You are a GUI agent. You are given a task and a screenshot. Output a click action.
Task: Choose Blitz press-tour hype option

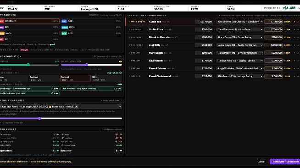point(107,78)
